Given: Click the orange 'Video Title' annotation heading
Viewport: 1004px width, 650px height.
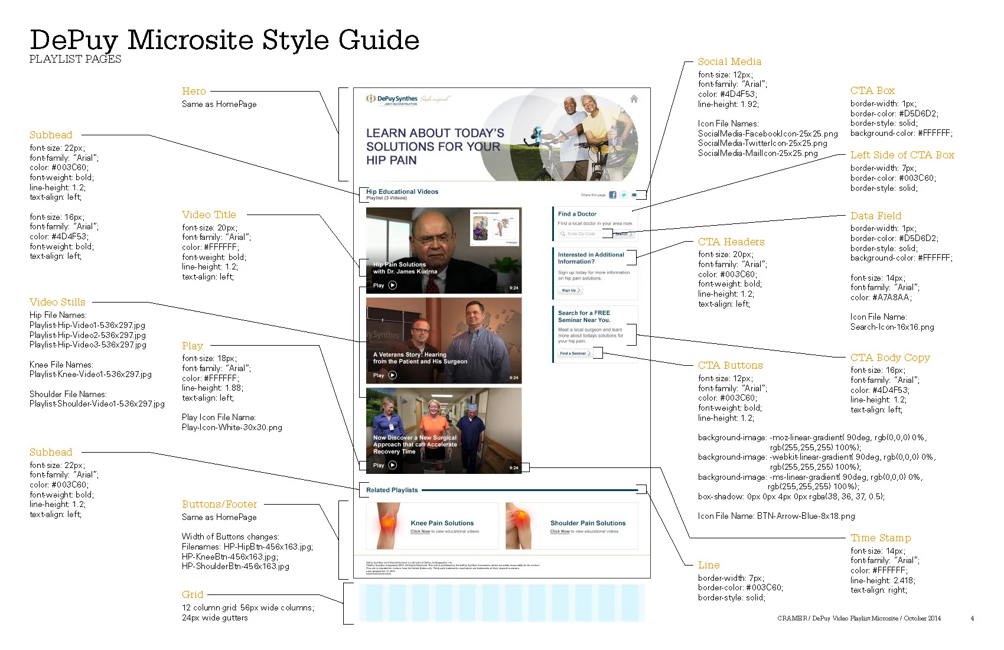Looking at the screenshot, I should tap(209, 214).
